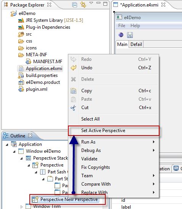The image size is (182, 209).
Task: Switch to the Main tab
Action: pos(122,44)
